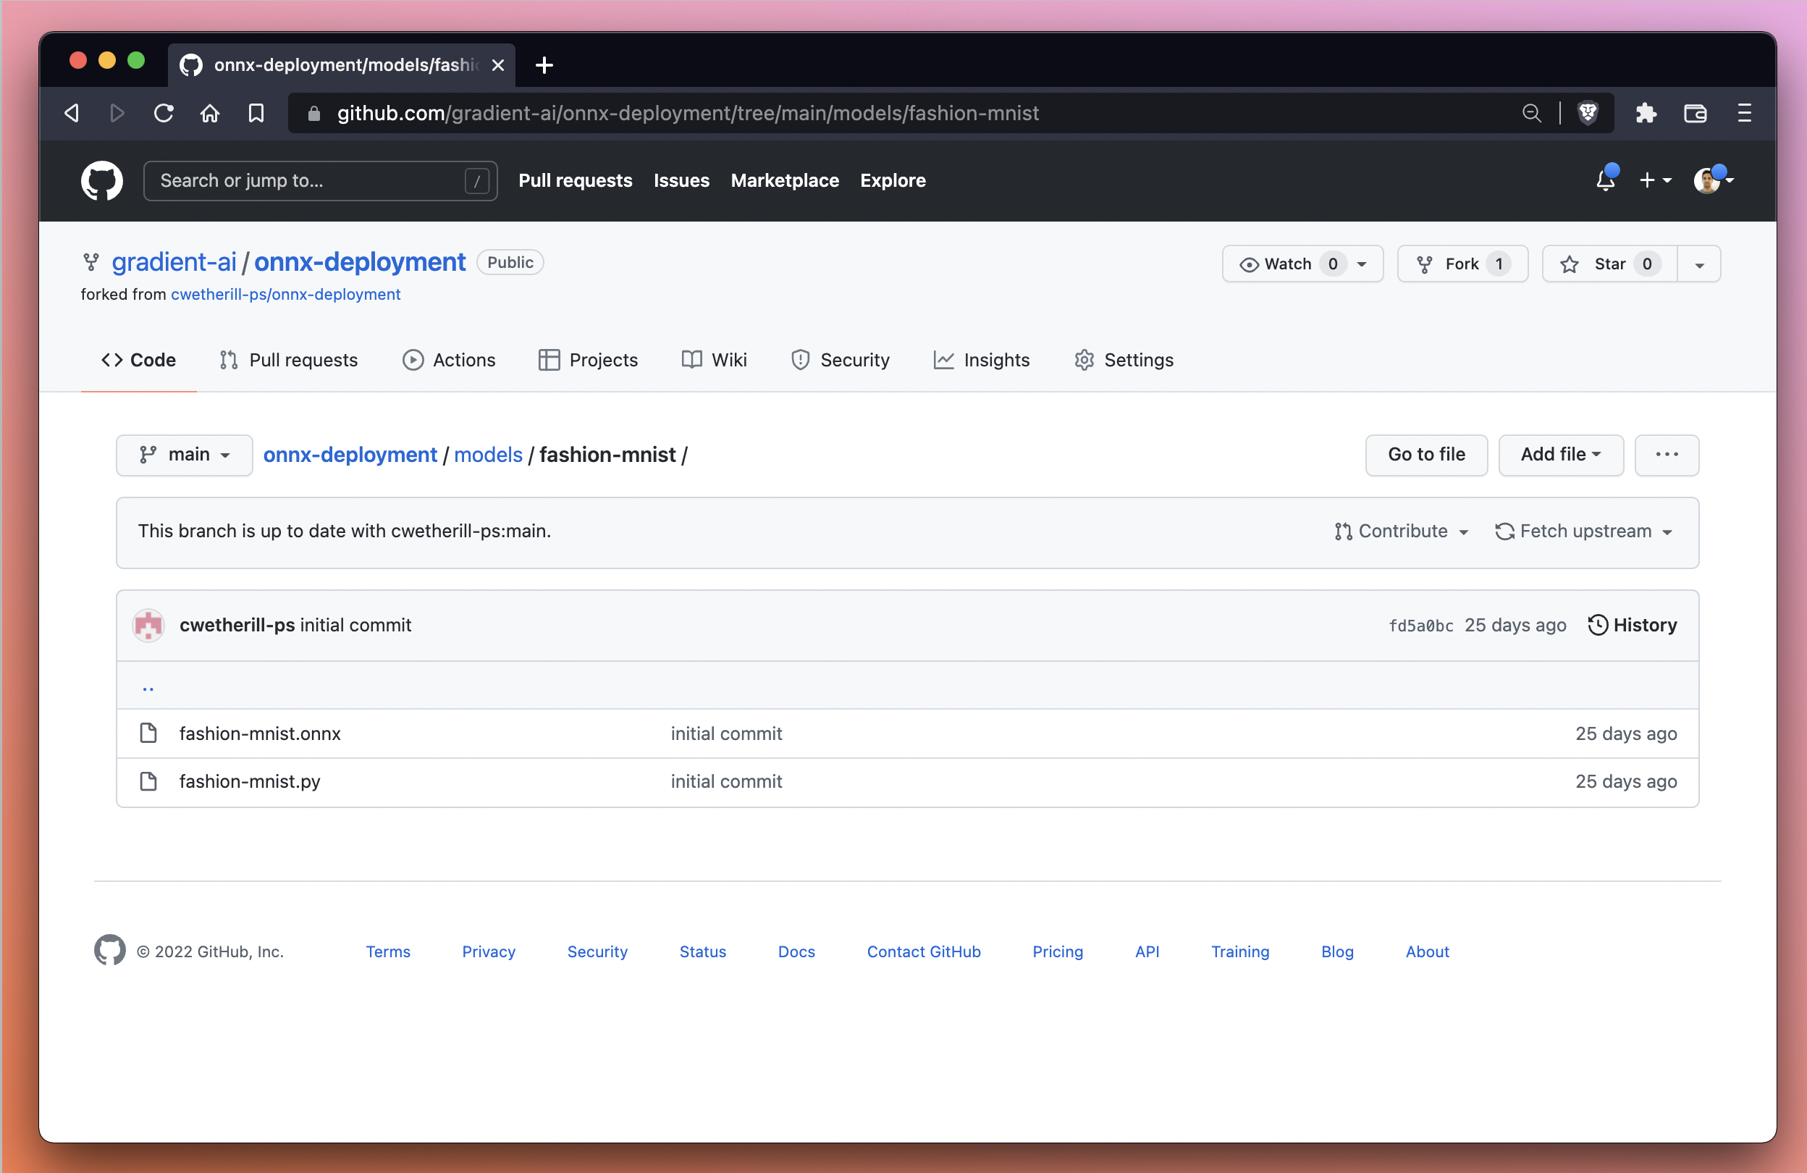1807x1173 pixels.
Task: Open forked-from cwetherill-ps/onnx-deployment link
Action: point(285,295)
